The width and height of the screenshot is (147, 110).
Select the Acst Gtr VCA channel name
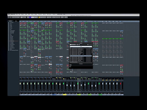pyautogui.click(x=12, y=41)
